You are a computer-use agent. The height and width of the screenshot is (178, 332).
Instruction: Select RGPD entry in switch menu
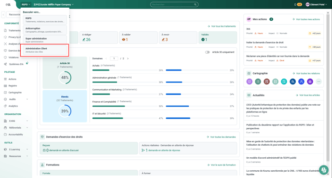(45, 20)
